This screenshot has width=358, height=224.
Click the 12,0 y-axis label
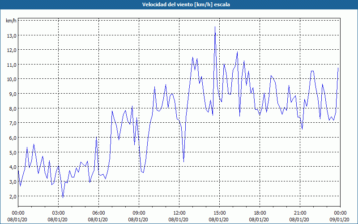12,50
